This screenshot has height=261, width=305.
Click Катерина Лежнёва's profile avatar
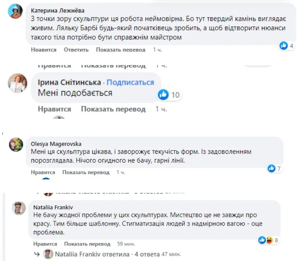tap(15, 11)
